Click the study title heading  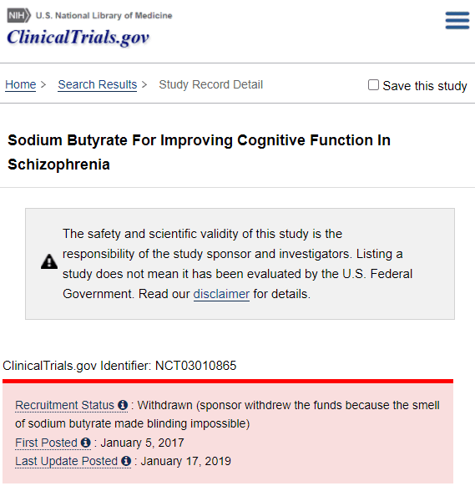[200, 152]
